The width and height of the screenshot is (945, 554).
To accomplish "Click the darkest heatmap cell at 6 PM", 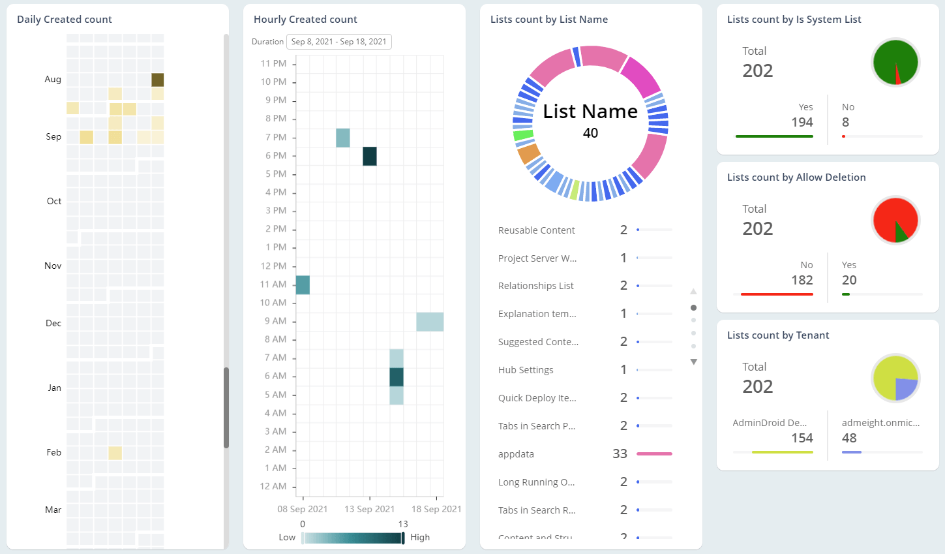I will [x=370, y=156].
